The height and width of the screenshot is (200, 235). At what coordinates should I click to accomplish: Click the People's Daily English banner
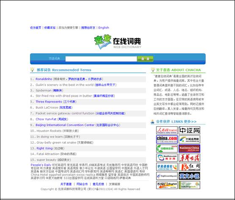coord(167,130)
